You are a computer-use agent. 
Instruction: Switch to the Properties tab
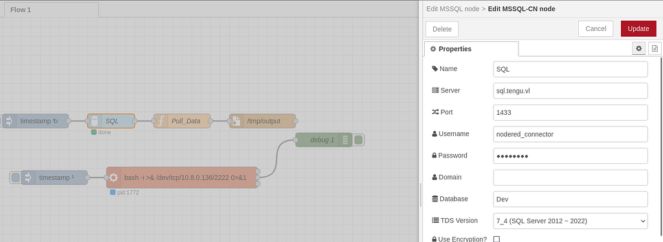[x=471, y=49]
